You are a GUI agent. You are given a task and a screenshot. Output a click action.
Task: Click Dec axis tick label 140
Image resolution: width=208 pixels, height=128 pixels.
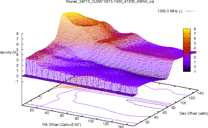point(200,93)
